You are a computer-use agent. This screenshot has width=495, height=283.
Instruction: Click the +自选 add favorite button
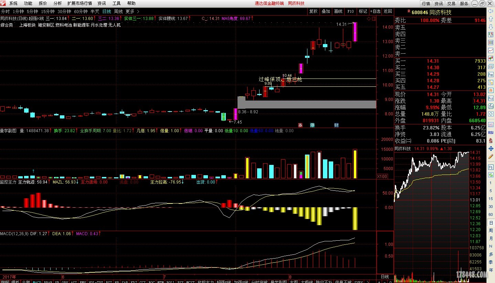click(x=375, y=11)
